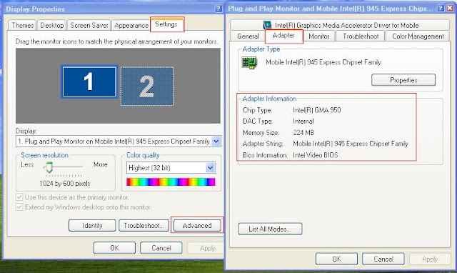Click the 'Intel Video BIOS' value
Screen dimensions: 457x273
click(x=316, y=155)
